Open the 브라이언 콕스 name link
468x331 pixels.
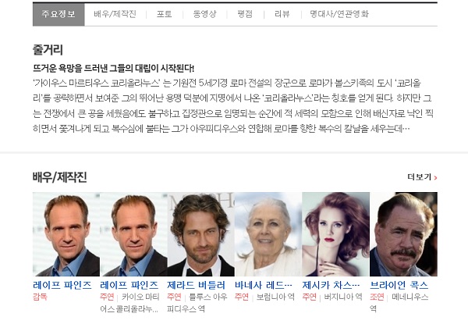point(399,285)
